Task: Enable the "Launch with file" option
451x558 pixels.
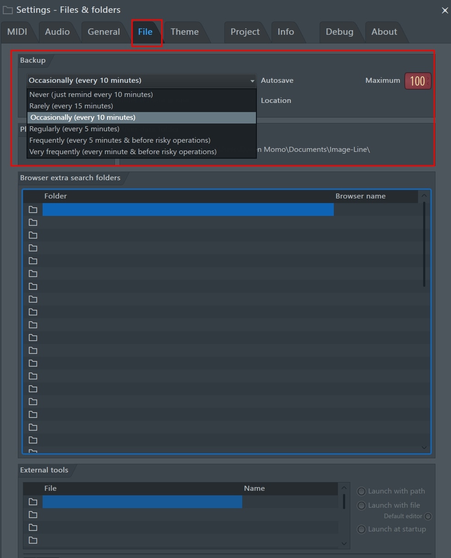Action: pos(361,505)
